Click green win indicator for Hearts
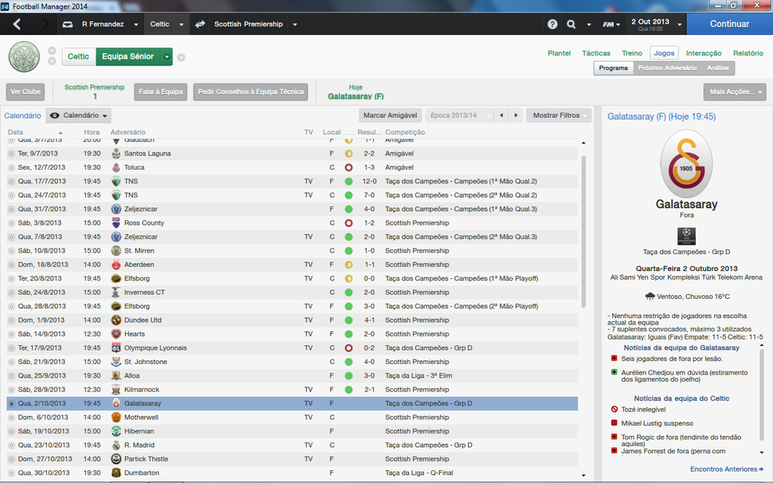 [348, 334]
